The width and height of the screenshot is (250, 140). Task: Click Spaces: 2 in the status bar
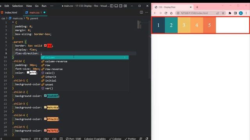[x=25, y=139]
